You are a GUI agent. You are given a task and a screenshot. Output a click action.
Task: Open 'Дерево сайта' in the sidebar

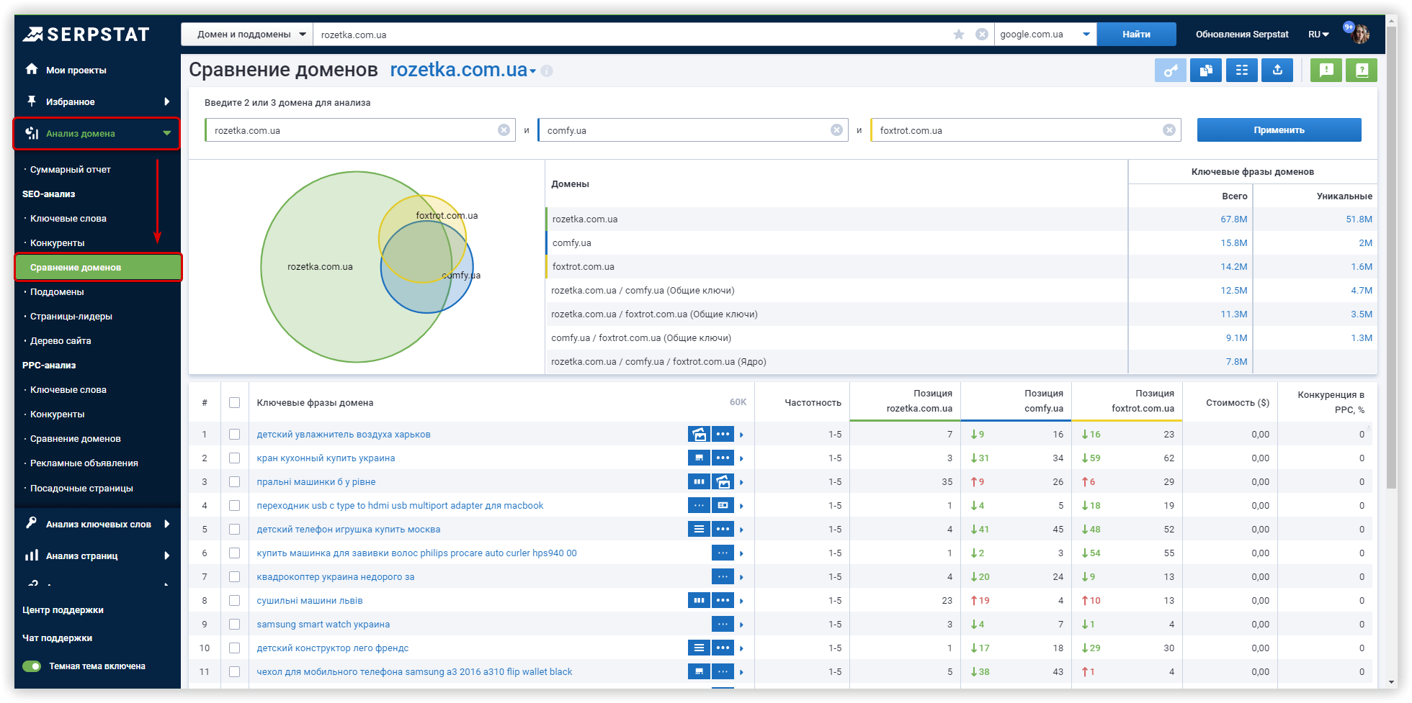pyautogui.click(x=61, y=341)
